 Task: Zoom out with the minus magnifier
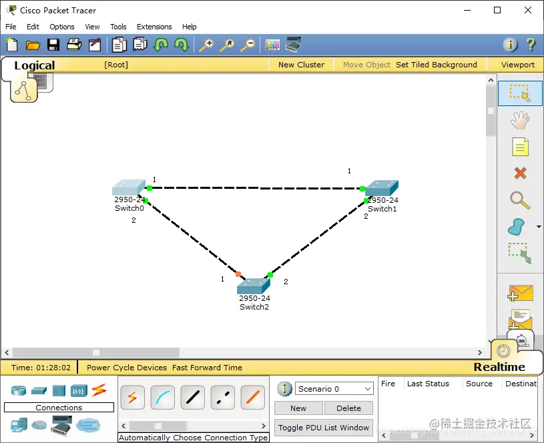(248, 45)
